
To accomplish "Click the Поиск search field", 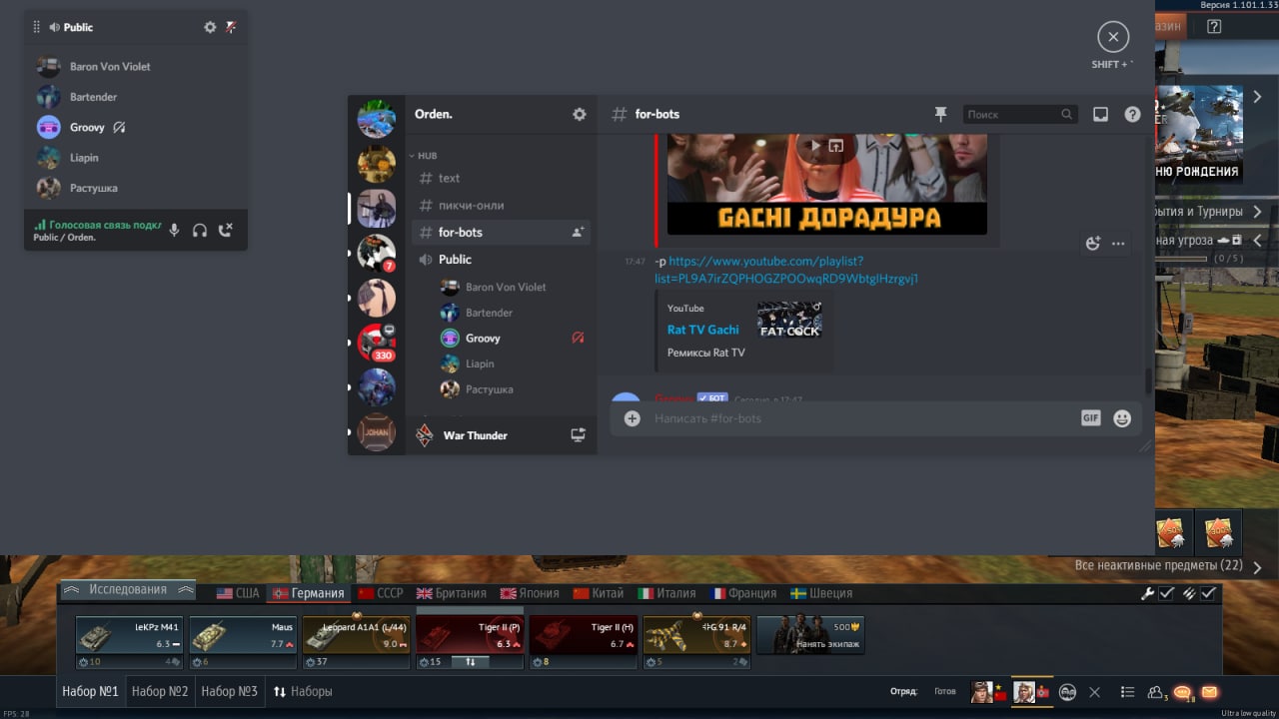I will 1019,114.
